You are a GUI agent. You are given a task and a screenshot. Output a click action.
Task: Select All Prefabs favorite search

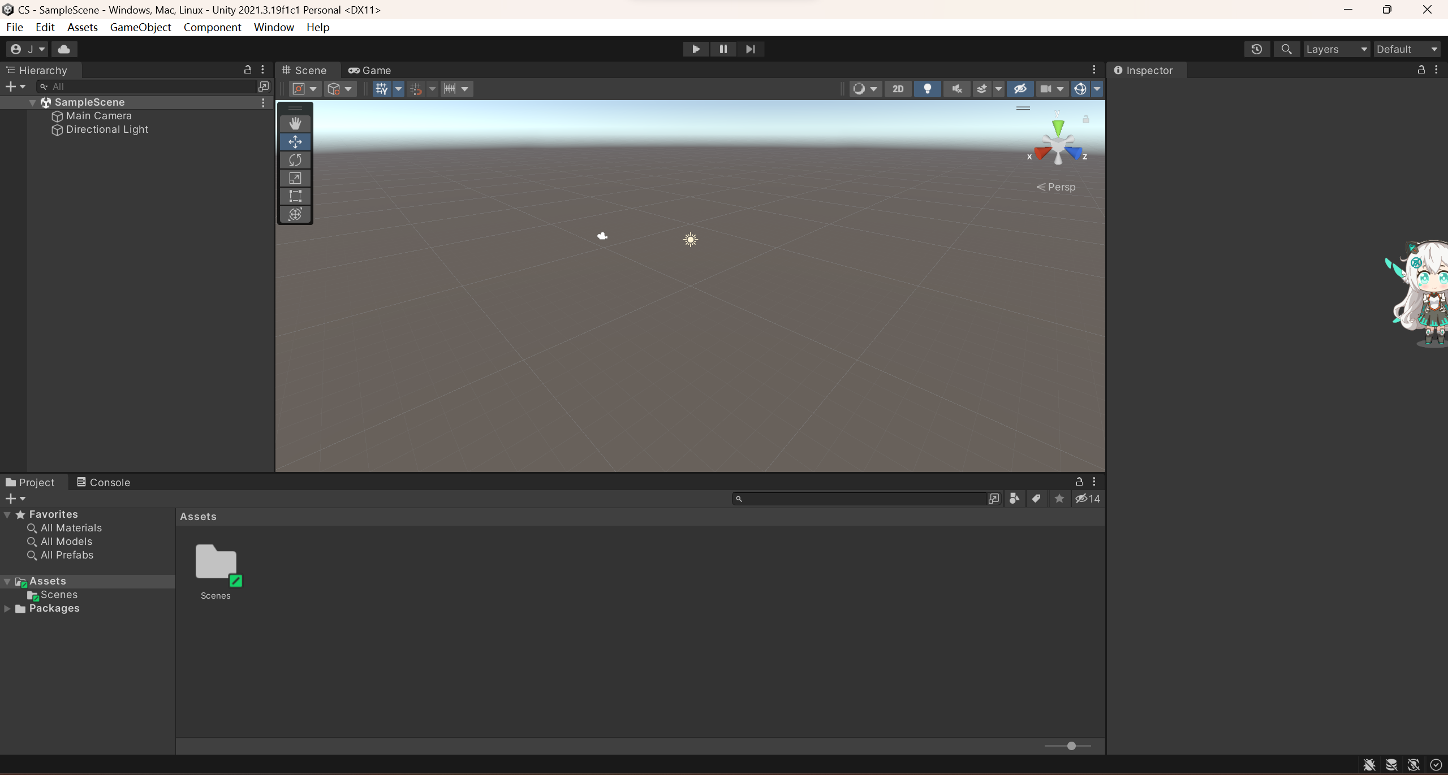click(67, 555)
